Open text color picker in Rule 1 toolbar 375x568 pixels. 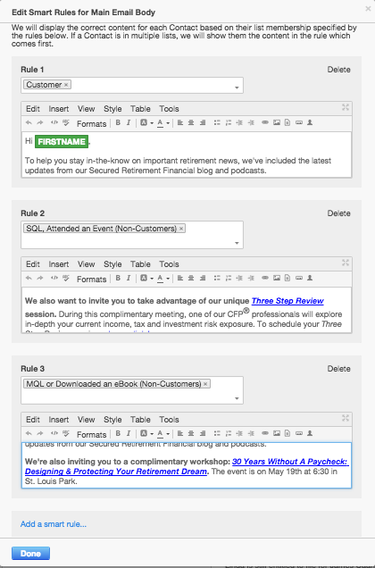click(163, 123)
